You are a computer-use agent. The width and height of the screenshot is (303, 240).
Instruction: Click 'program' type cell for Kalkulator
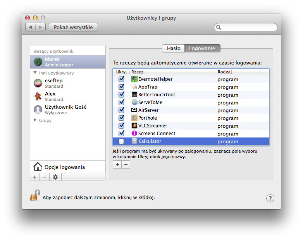point(227,142)
